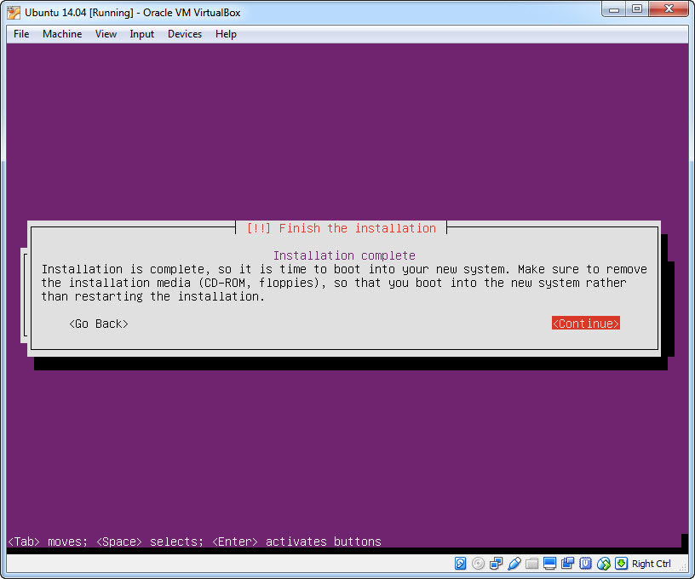Click the display monitor status icon

click(549, 564)
